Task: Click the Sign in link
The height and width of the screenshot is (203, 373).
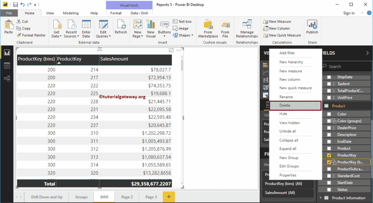Action: [349, 13]
